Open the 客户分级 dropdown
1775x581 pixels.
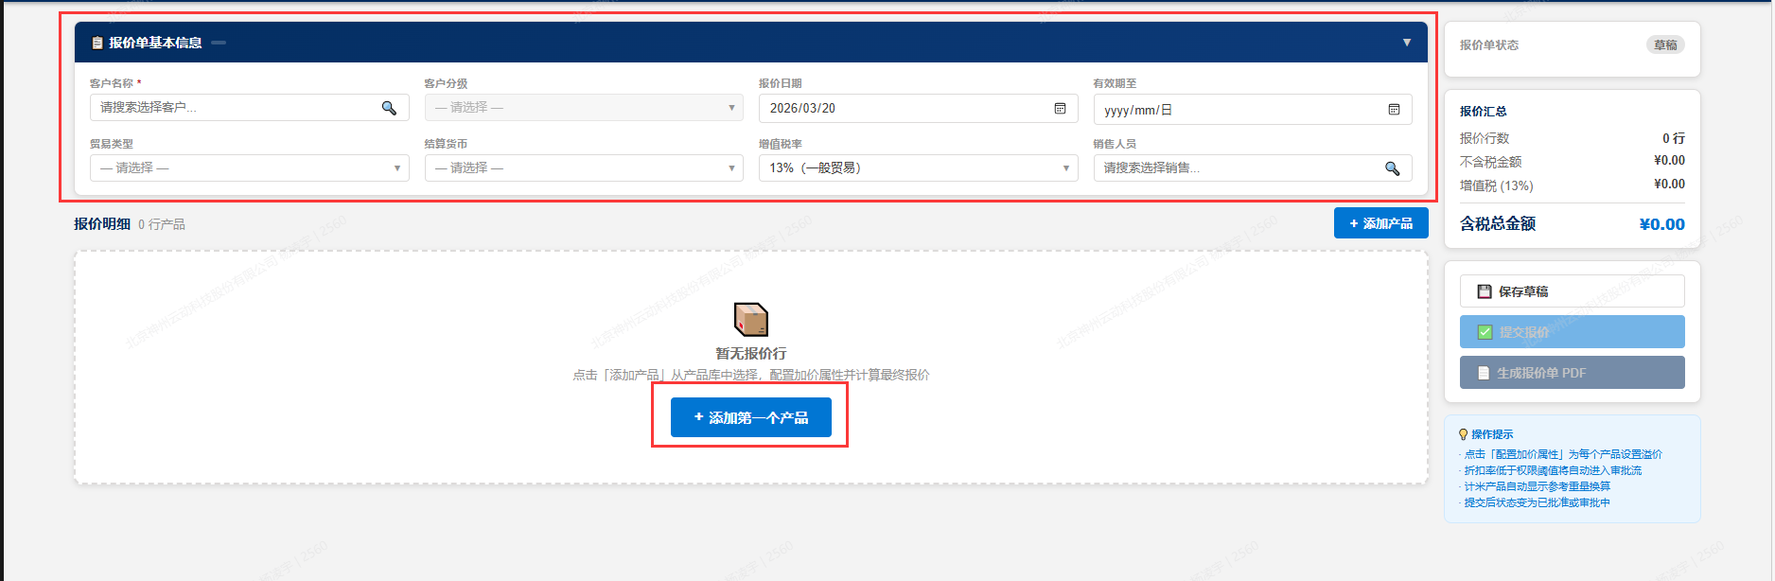584,108
